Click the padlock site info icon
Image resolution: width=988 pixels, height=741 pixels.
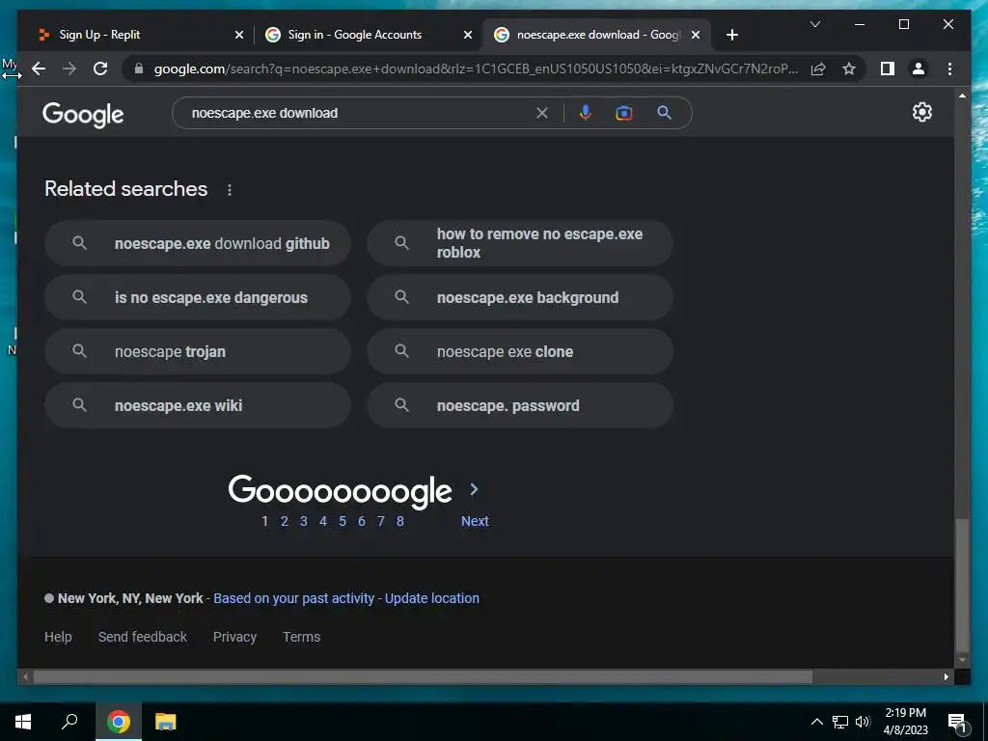coord(139,69)
